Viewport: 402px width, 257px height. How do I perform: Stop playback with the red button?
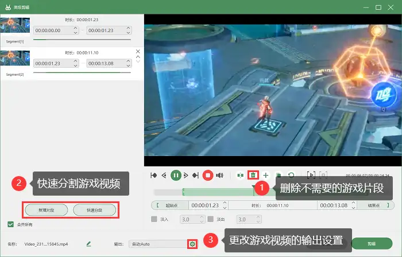click(x=208, y=176)
